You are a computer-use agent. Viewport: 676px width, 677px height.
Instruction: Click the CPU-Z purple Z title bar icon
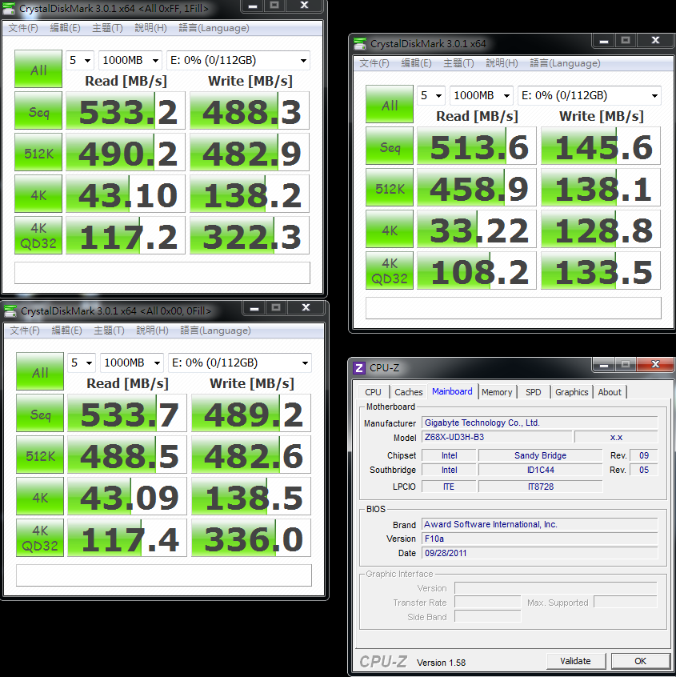tap(359, 368)
